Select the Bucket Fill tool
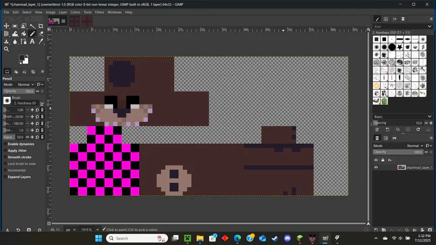This screenshot has width=436, height=245. pyautogui.click(x=24, y=34)
